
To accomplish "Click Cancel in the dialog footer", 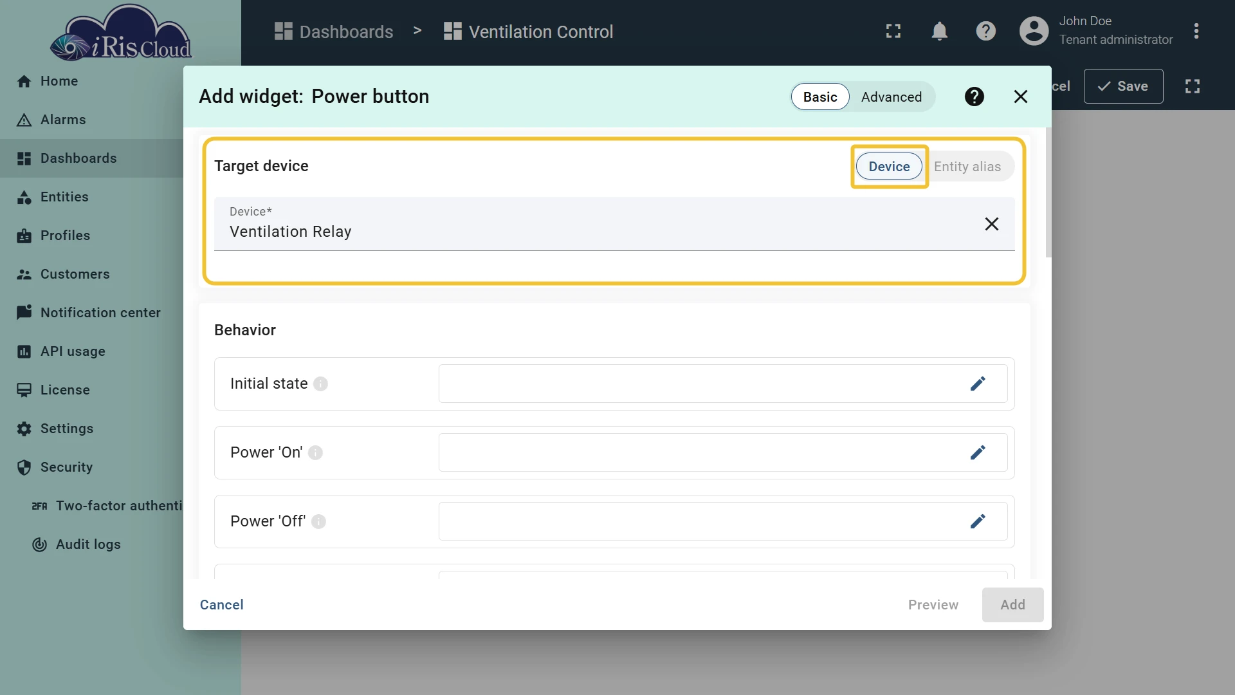I will coord(221,605).
